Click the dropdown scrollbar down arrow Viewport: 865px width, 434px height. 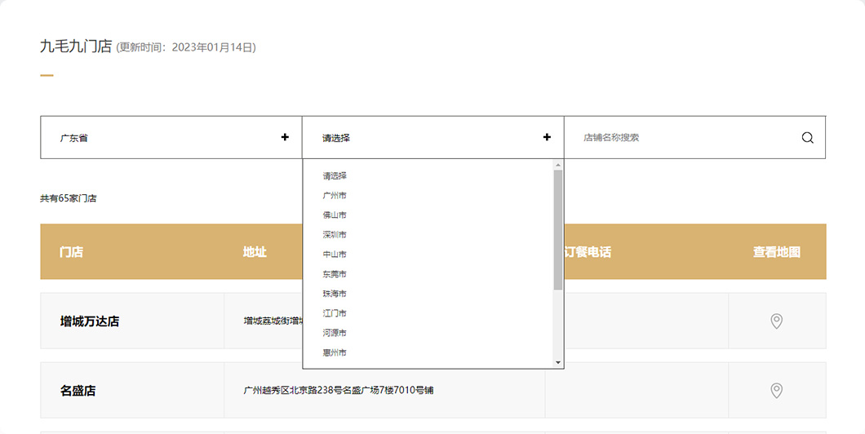pos(558,362)
